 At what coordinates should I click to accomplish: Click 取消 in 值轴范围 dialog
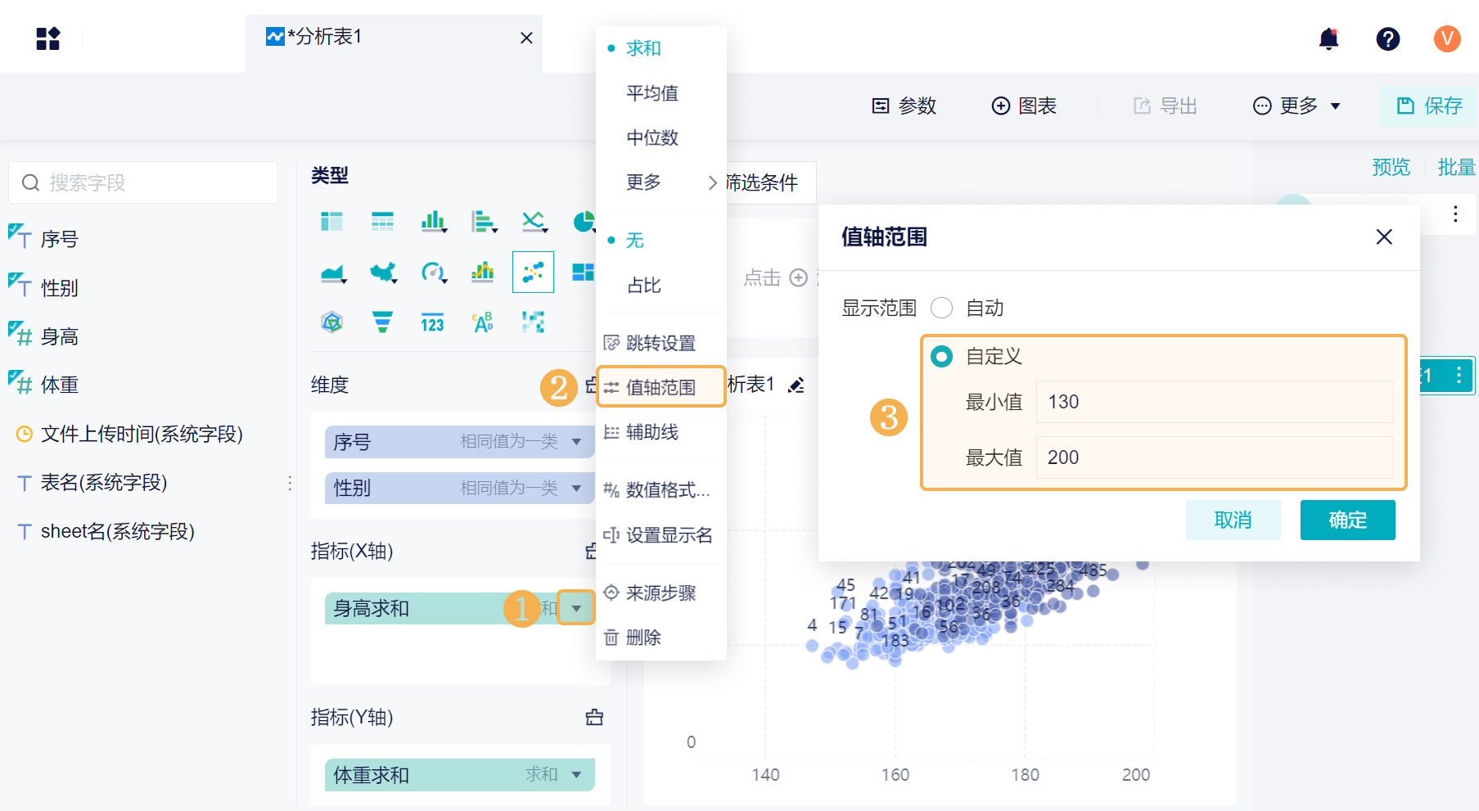[x=1233, y=520]
